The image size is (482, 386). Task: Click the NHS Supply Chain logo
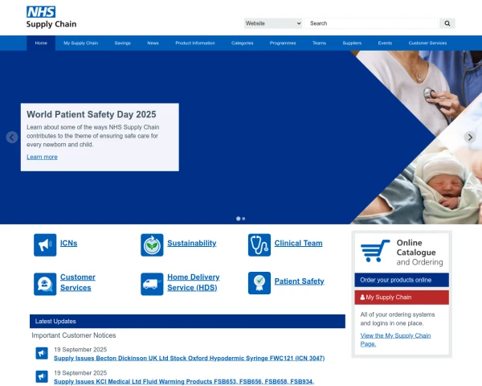click(x=51, y=17)
